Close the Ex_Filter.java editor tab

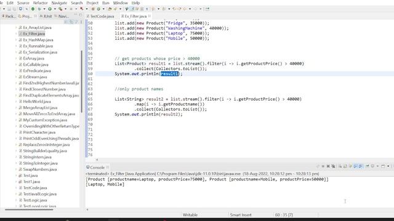[150, 16]
